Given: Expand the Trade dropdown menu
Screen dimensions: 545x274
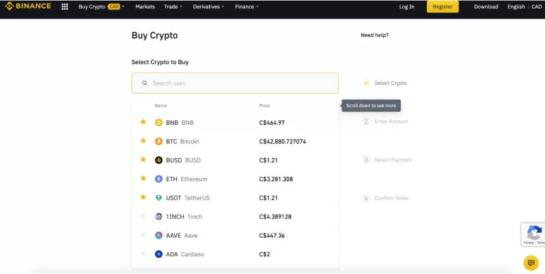Looking at the screenshot, I should [173, 7].
